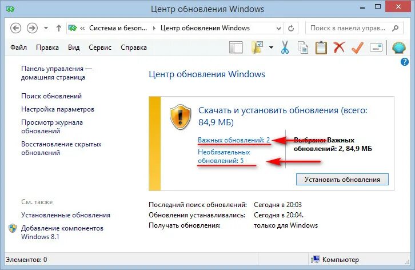The height and width of the screenshot is (270, 415).
Task: Click the magnifier search icon
Action: point(396,28)
